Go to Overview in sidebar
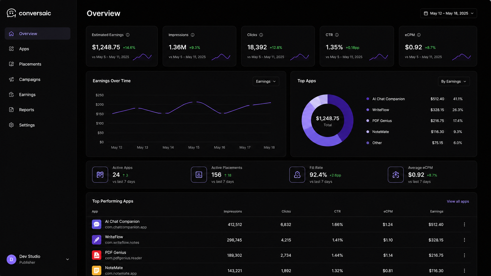The image size is (491, 276). click(x=38, y=34)
